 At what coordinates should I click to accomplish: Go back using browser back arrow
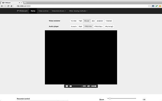tap(2, 6)
